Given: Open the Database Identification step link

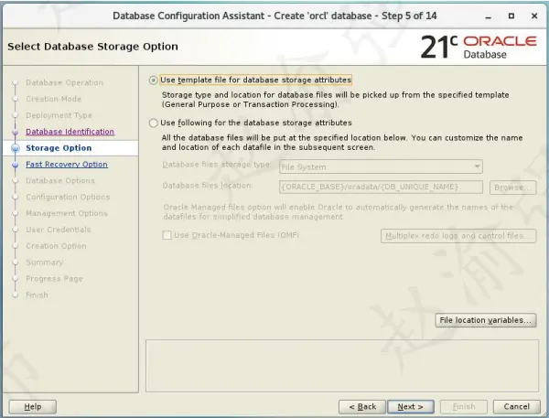Looking at the screenshot, I should [70, 132].
